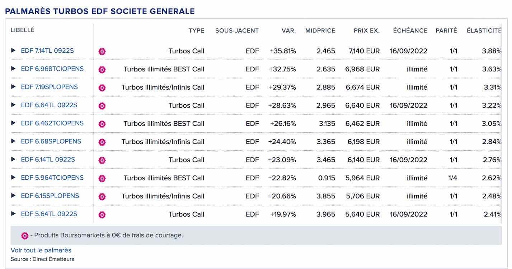Click Boursomarkets badge for EDF 7.14TL 0922S

tap(102, 52)
